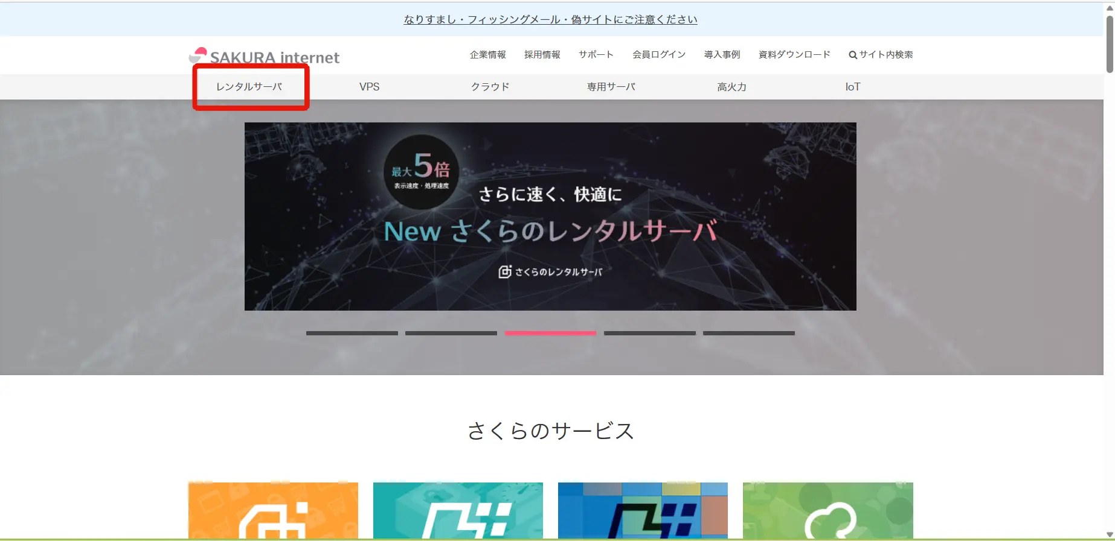Select VPS menu item

point(370,87)
